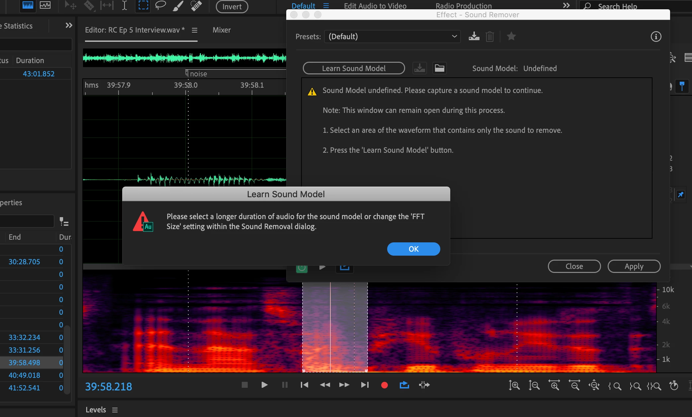This screenshot has width=692, height=417.
Task: Switch to the Mixer tab
Action: pyautogui.click(x=221, y=30)
